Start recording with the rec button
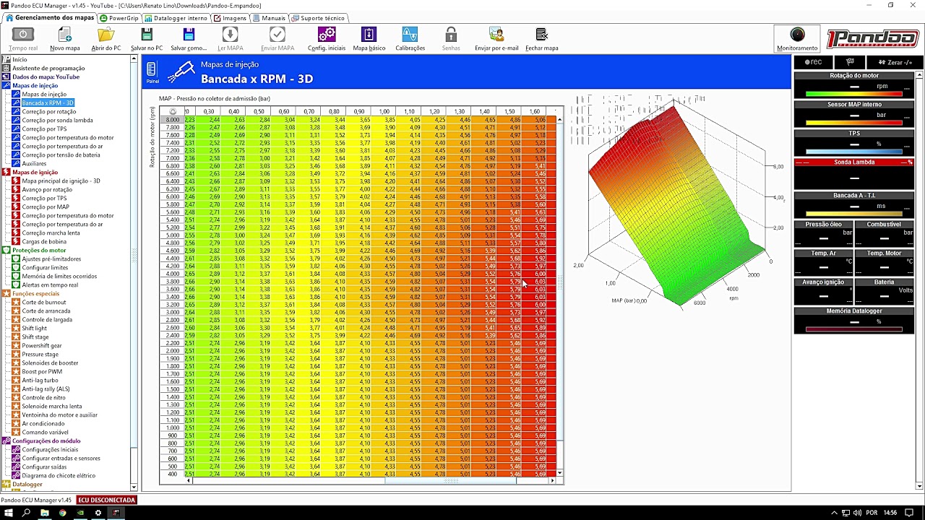The width and height of the screenshot is (925, 520). click(x=813, y=62)
